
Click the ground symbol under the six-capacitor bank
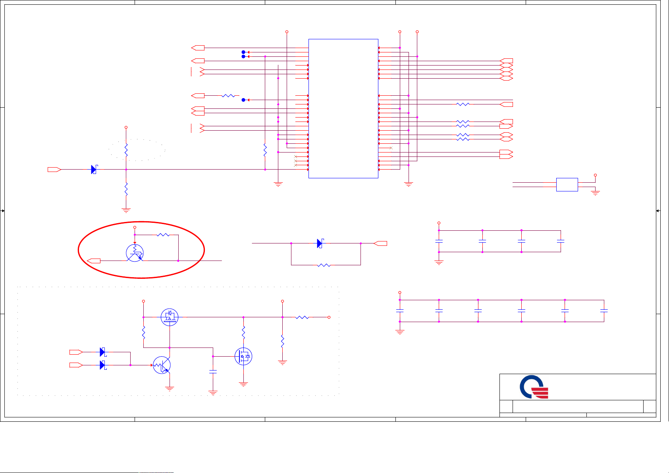tap(400, 332)
